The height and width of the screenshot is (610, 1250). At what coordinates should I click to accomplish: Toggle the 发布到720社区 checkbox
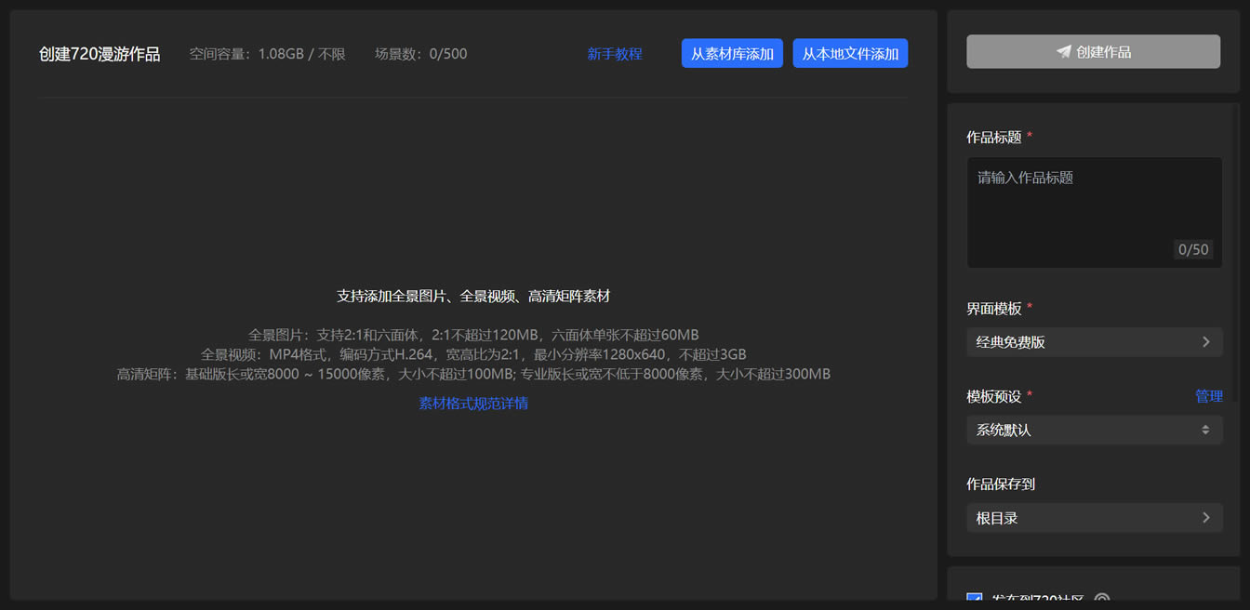975,601
